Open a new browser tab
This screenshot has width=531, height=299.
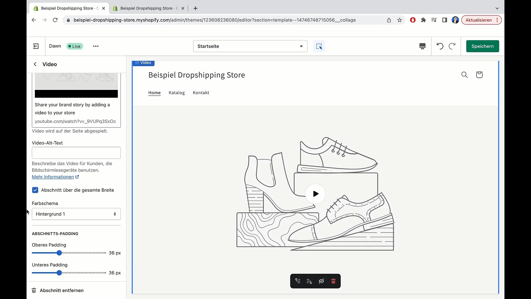pyautogui.click(x=196, y=8)
